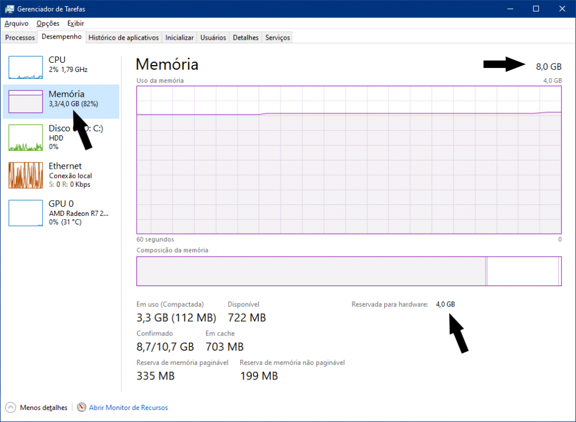The image size is (576, 422).
Task: Select the Disco HDD activity thumbnail
Action: (x=26, y=138)
